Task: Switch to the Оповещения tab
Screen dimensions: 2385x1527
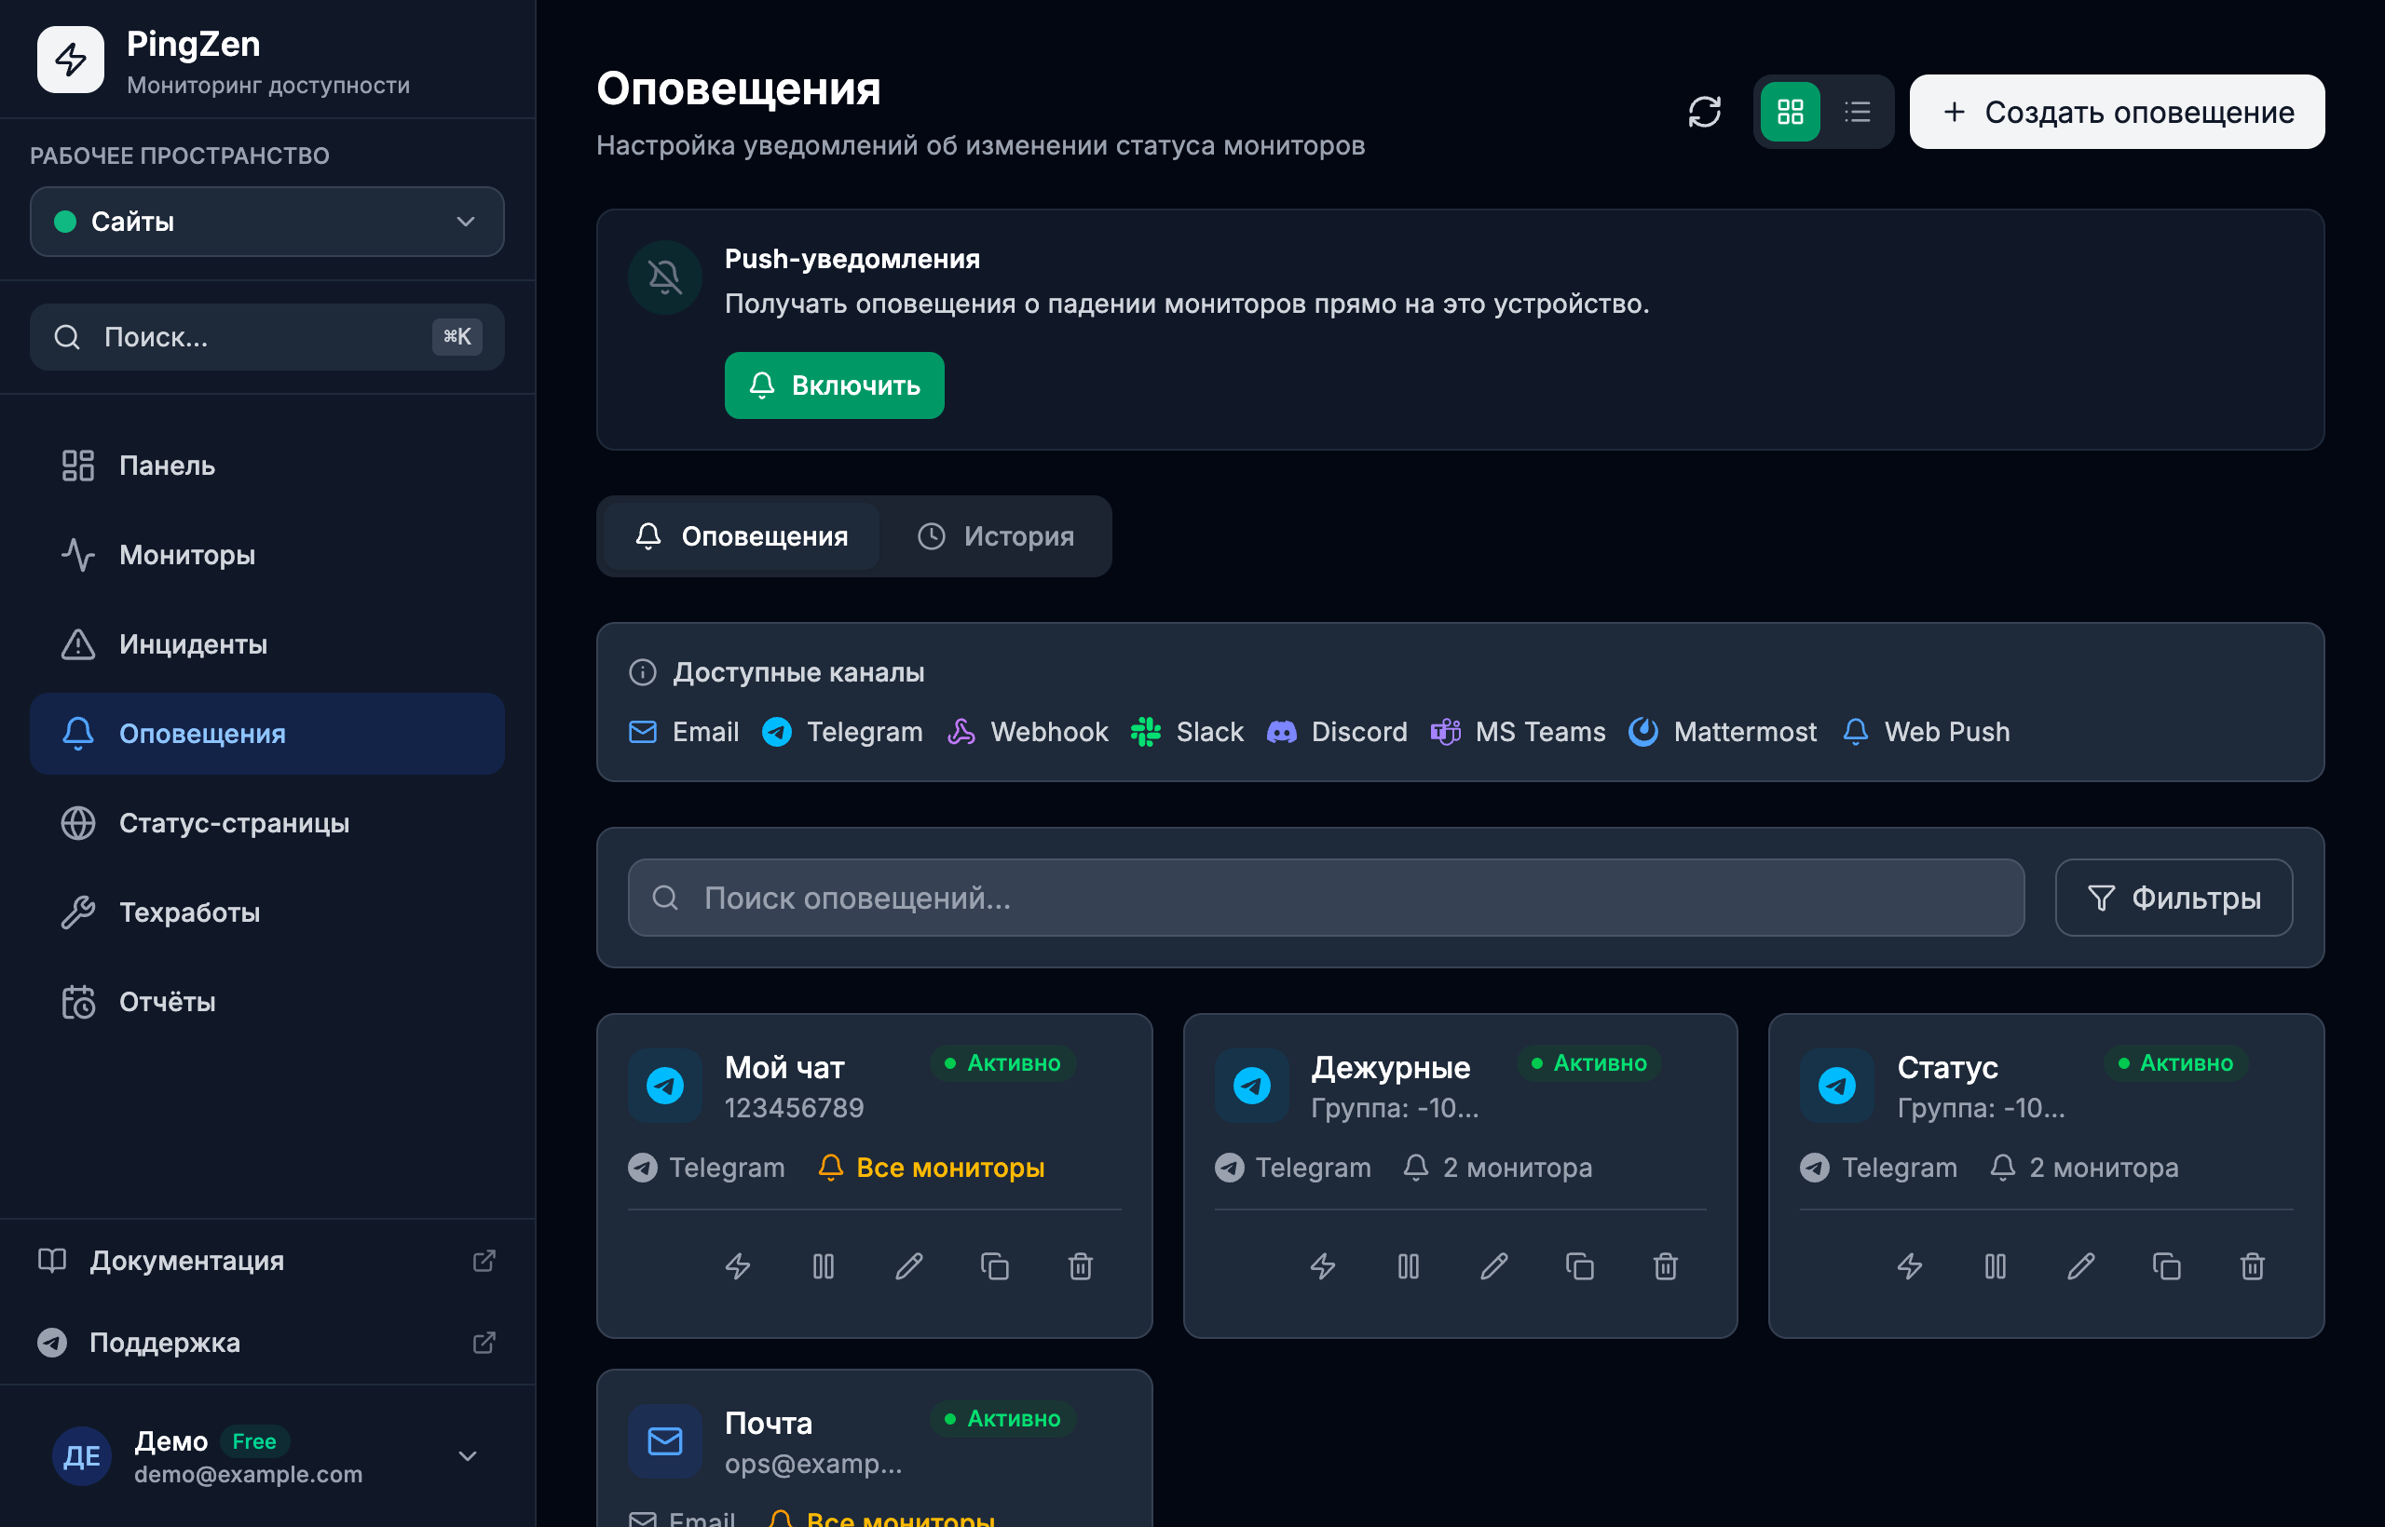Action: coord(741,536)
